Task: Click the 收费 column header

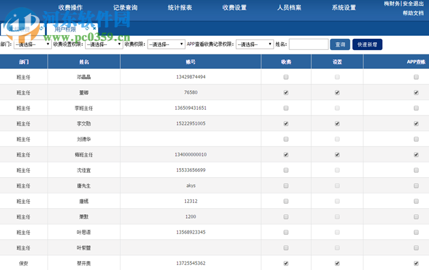Action: click(x=286, y=62)
